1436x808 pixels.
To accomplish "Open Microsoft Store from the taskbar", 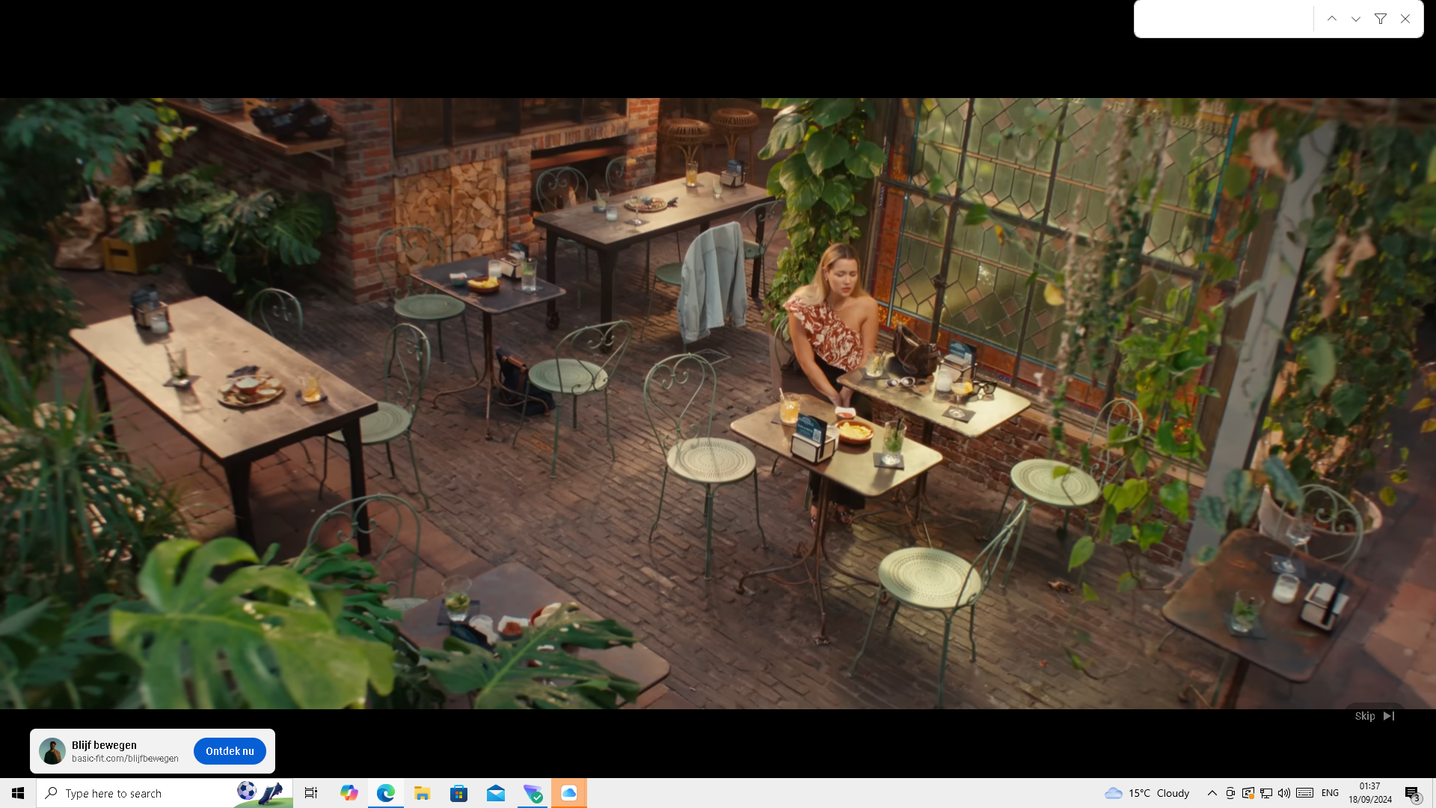I will point(458,793).
